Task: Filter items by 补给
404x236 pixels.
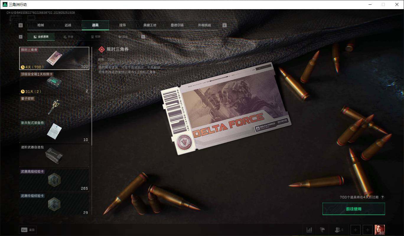Action: (68, 37)
